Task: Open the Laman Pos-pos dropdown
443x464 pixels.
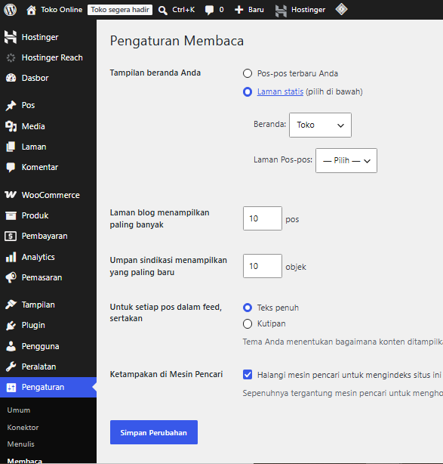Action: [346, 161]
